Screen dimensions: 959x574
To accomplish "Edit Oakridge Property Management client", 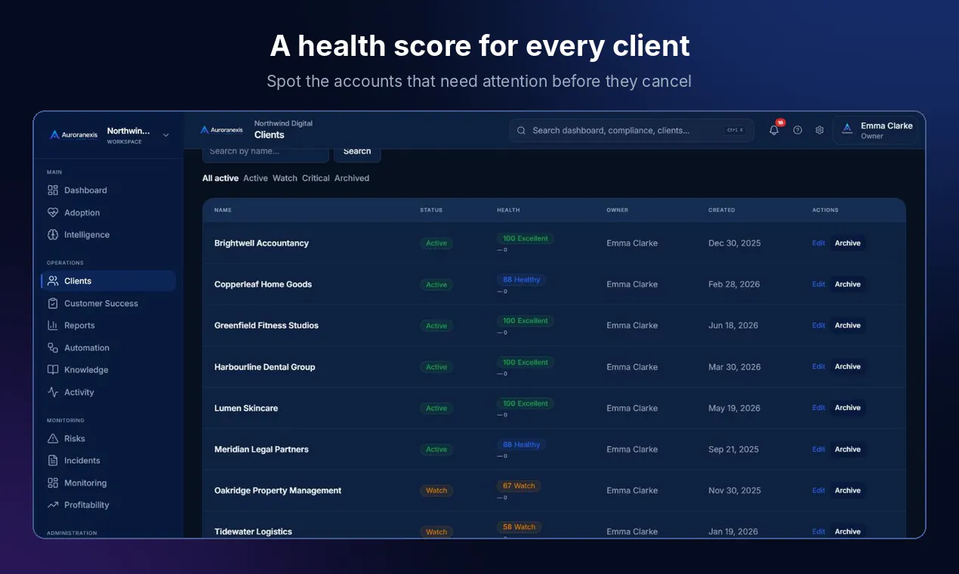I will coord(819,491).
